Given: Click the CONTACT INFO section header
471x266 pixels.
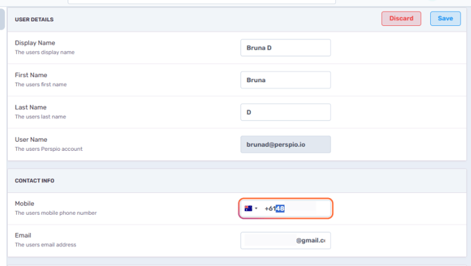Looking at the screenshot, I should click(34, 181).
